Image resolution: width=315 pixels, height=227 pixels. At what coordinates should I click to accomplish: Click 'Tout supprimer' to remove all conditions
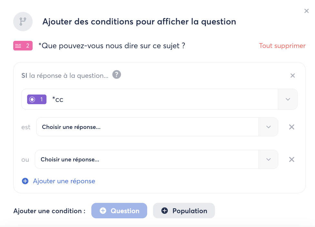(x=282, y=46)
